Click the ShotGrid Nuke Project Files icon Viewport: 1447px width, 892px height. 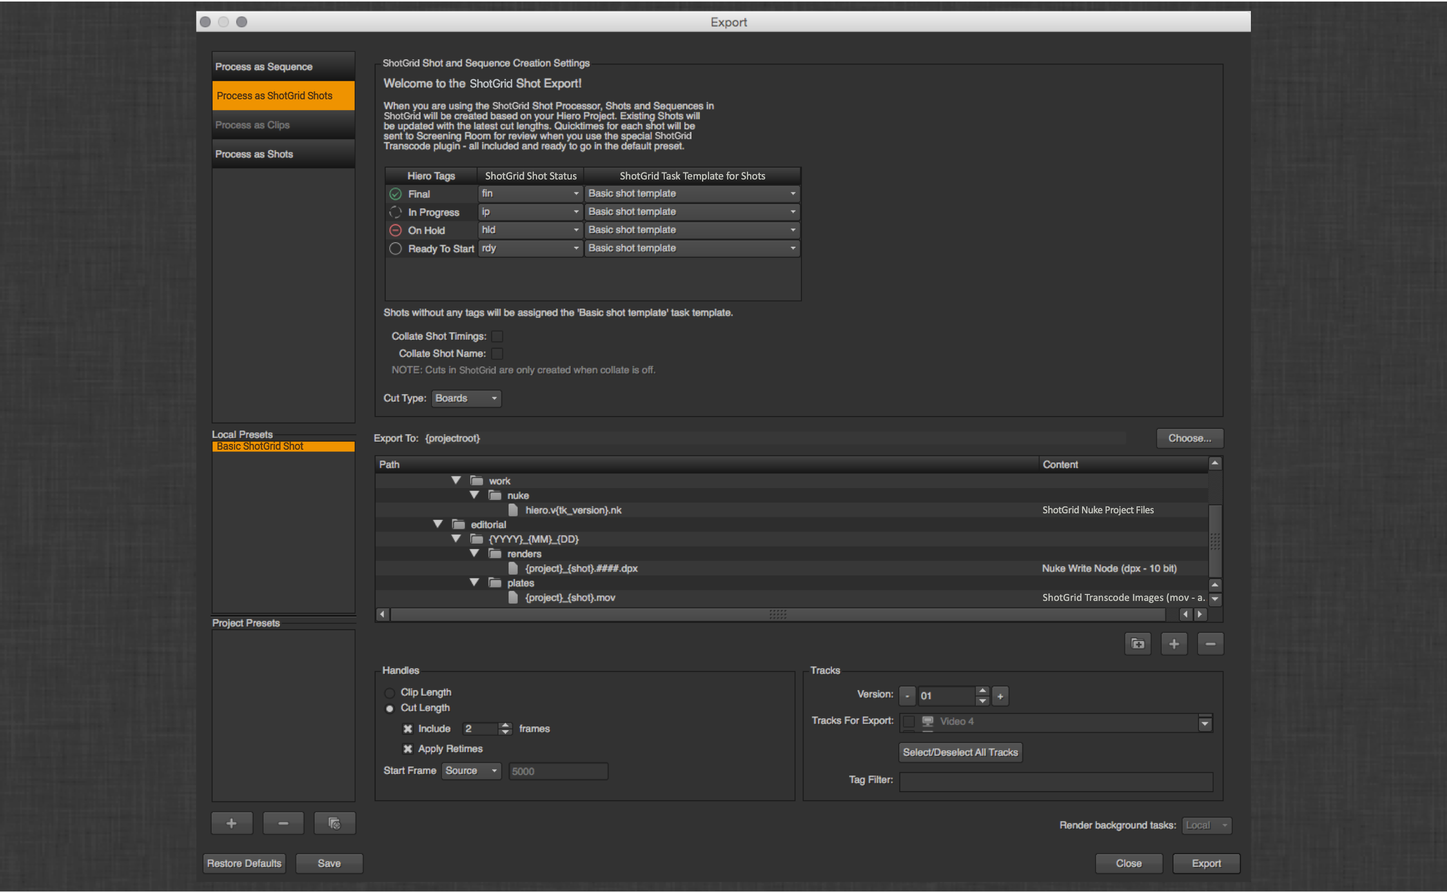(x=510, y=510)
